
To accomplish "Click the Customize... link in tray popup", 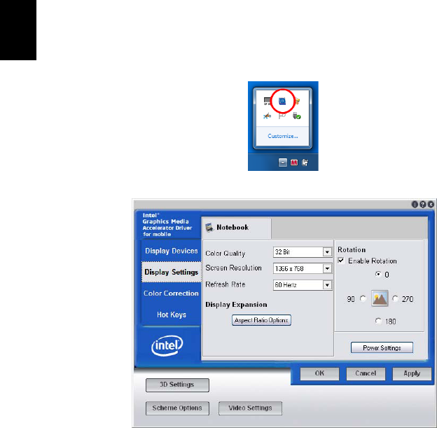I will 283,136.
